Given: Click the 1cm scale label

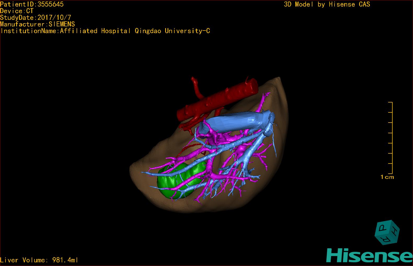Looking at the screenshot, I should click(x=387, y=177).
